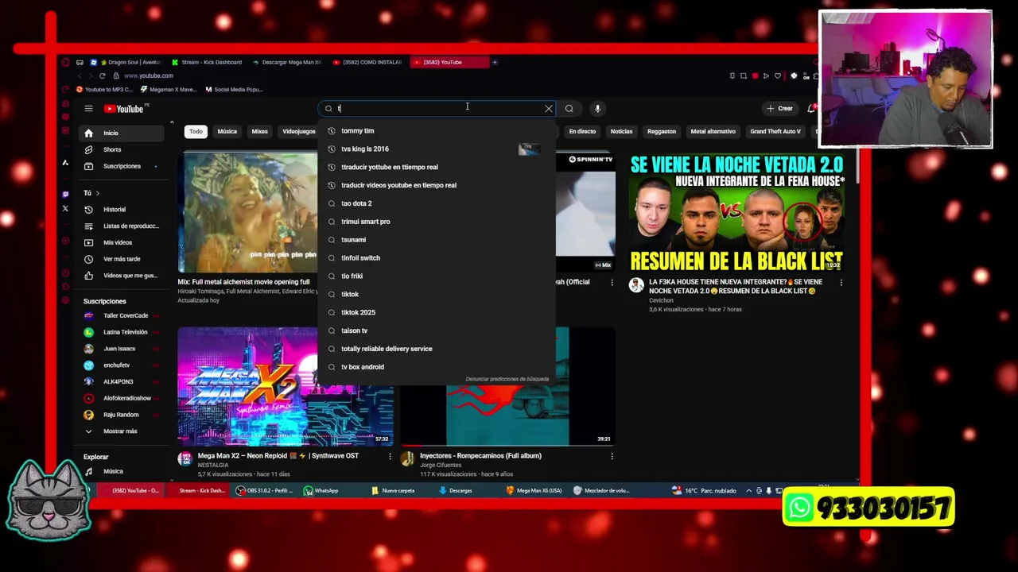Open the notifications bell
Screen dimensions: 1018x572
tap(810, 109)
